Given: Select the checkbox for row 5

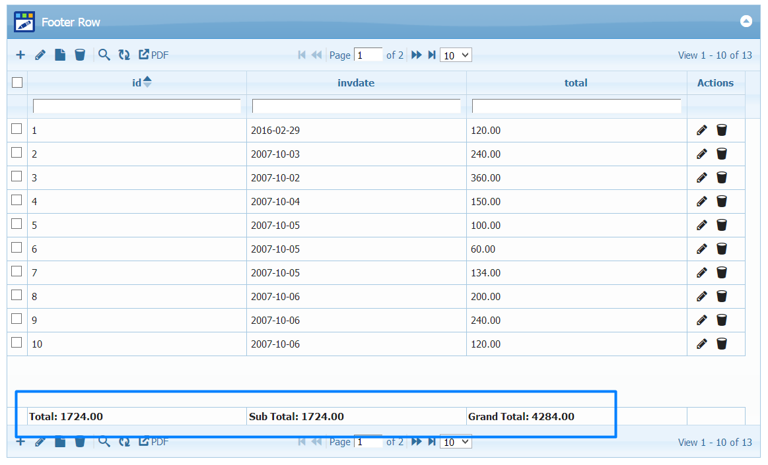Looking at the screenshot, I should [17, 224].
